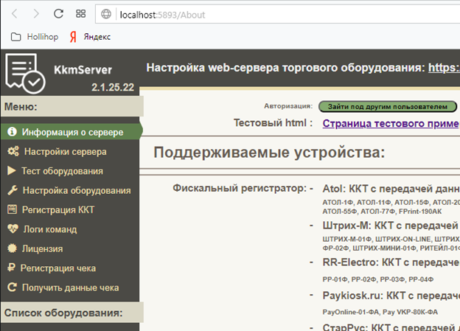Open Страница тестового примера link
The height and width of the screenshot is (331, 460).
(391, 123)
